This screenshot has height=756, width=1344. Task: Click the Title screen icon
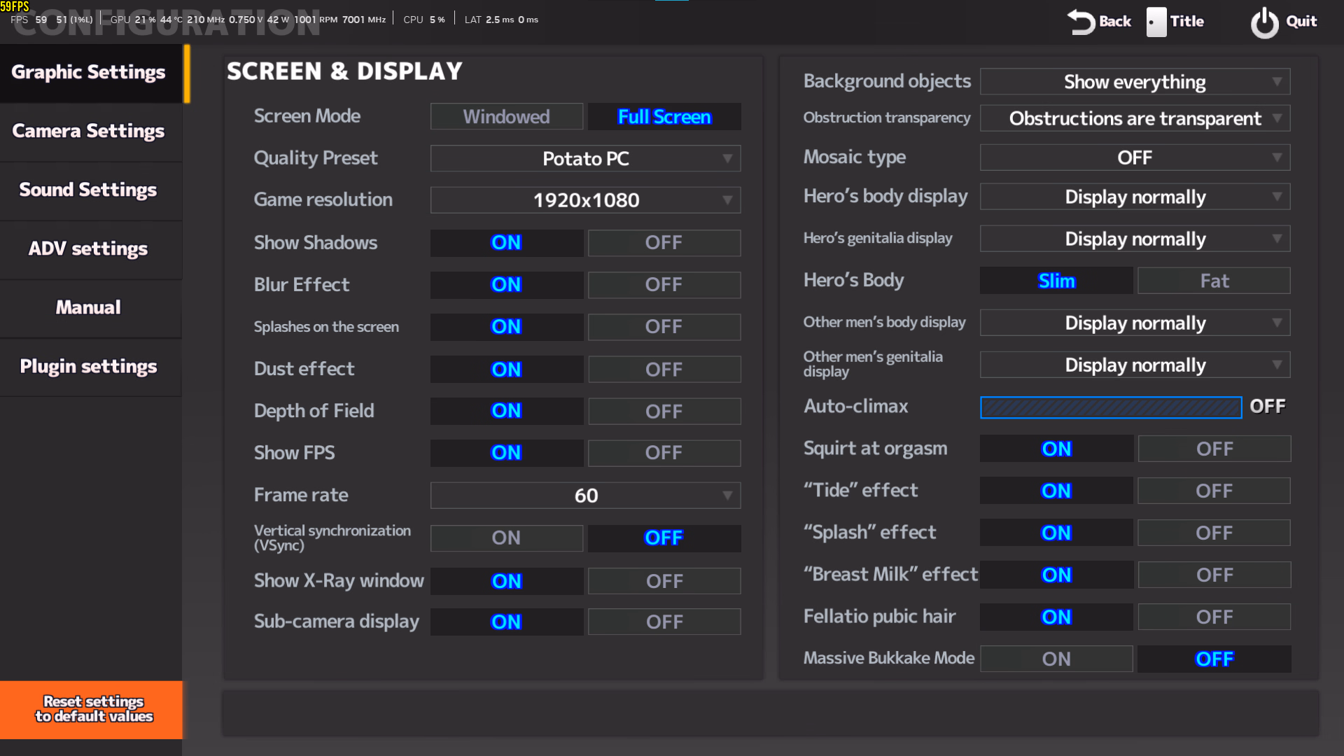[x=1156, y=22]
